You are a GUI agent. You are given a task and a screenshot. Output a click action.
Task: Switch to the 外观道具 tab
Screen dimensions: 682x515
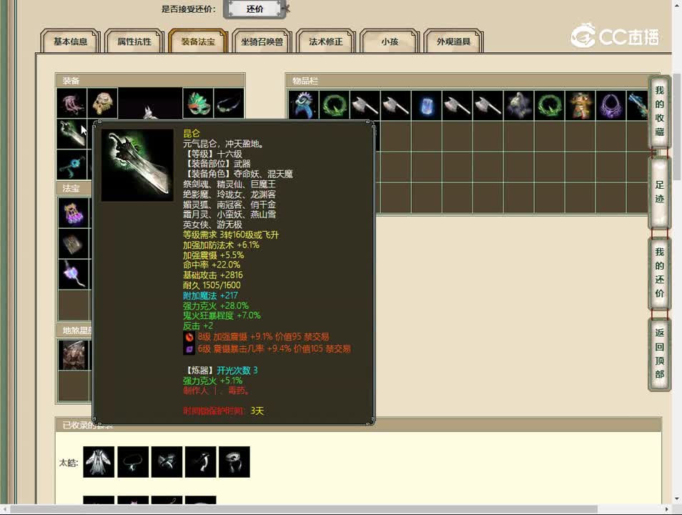452,41
